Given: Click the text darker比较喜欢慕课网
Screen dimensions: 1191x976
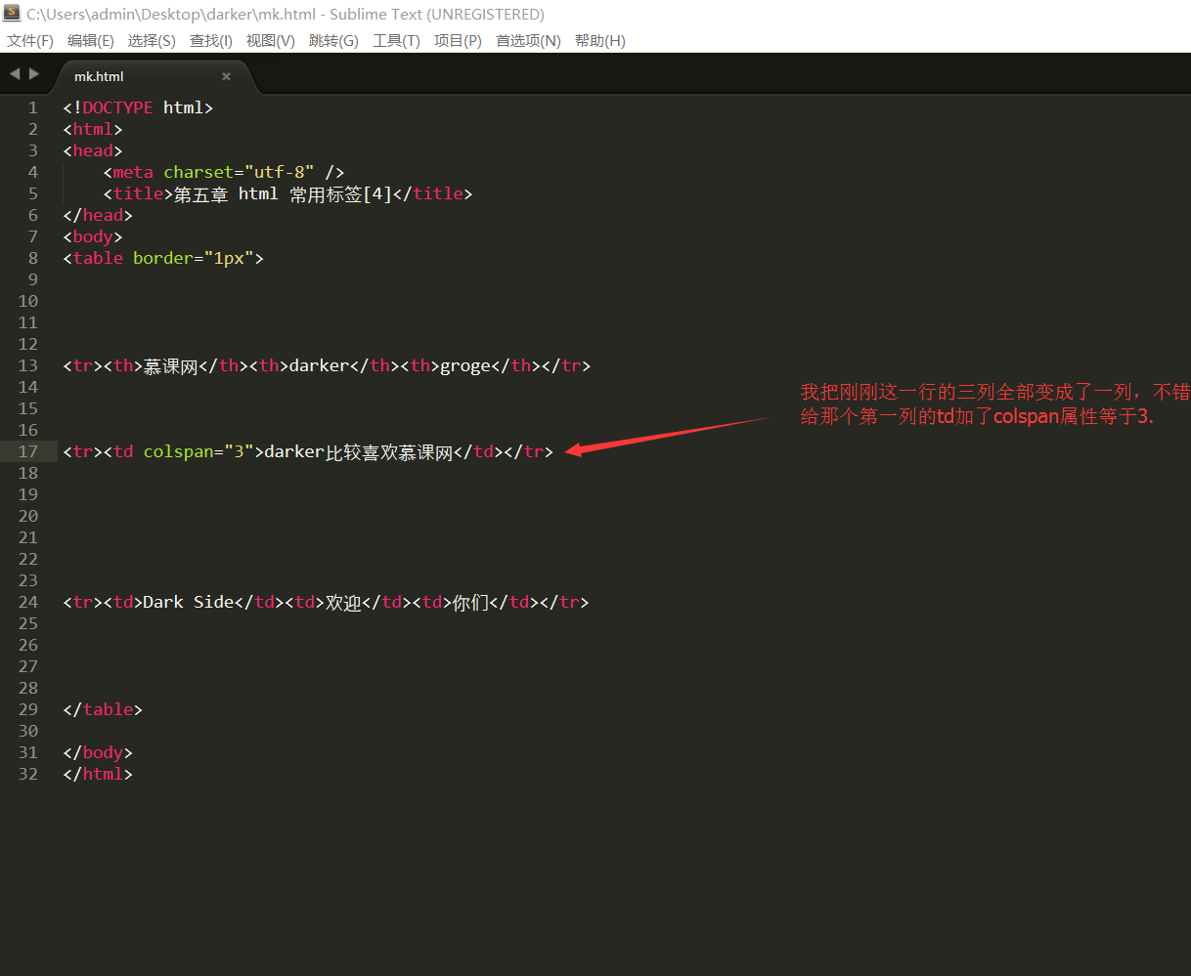Looking at the screenshot, I should (359, 451).
